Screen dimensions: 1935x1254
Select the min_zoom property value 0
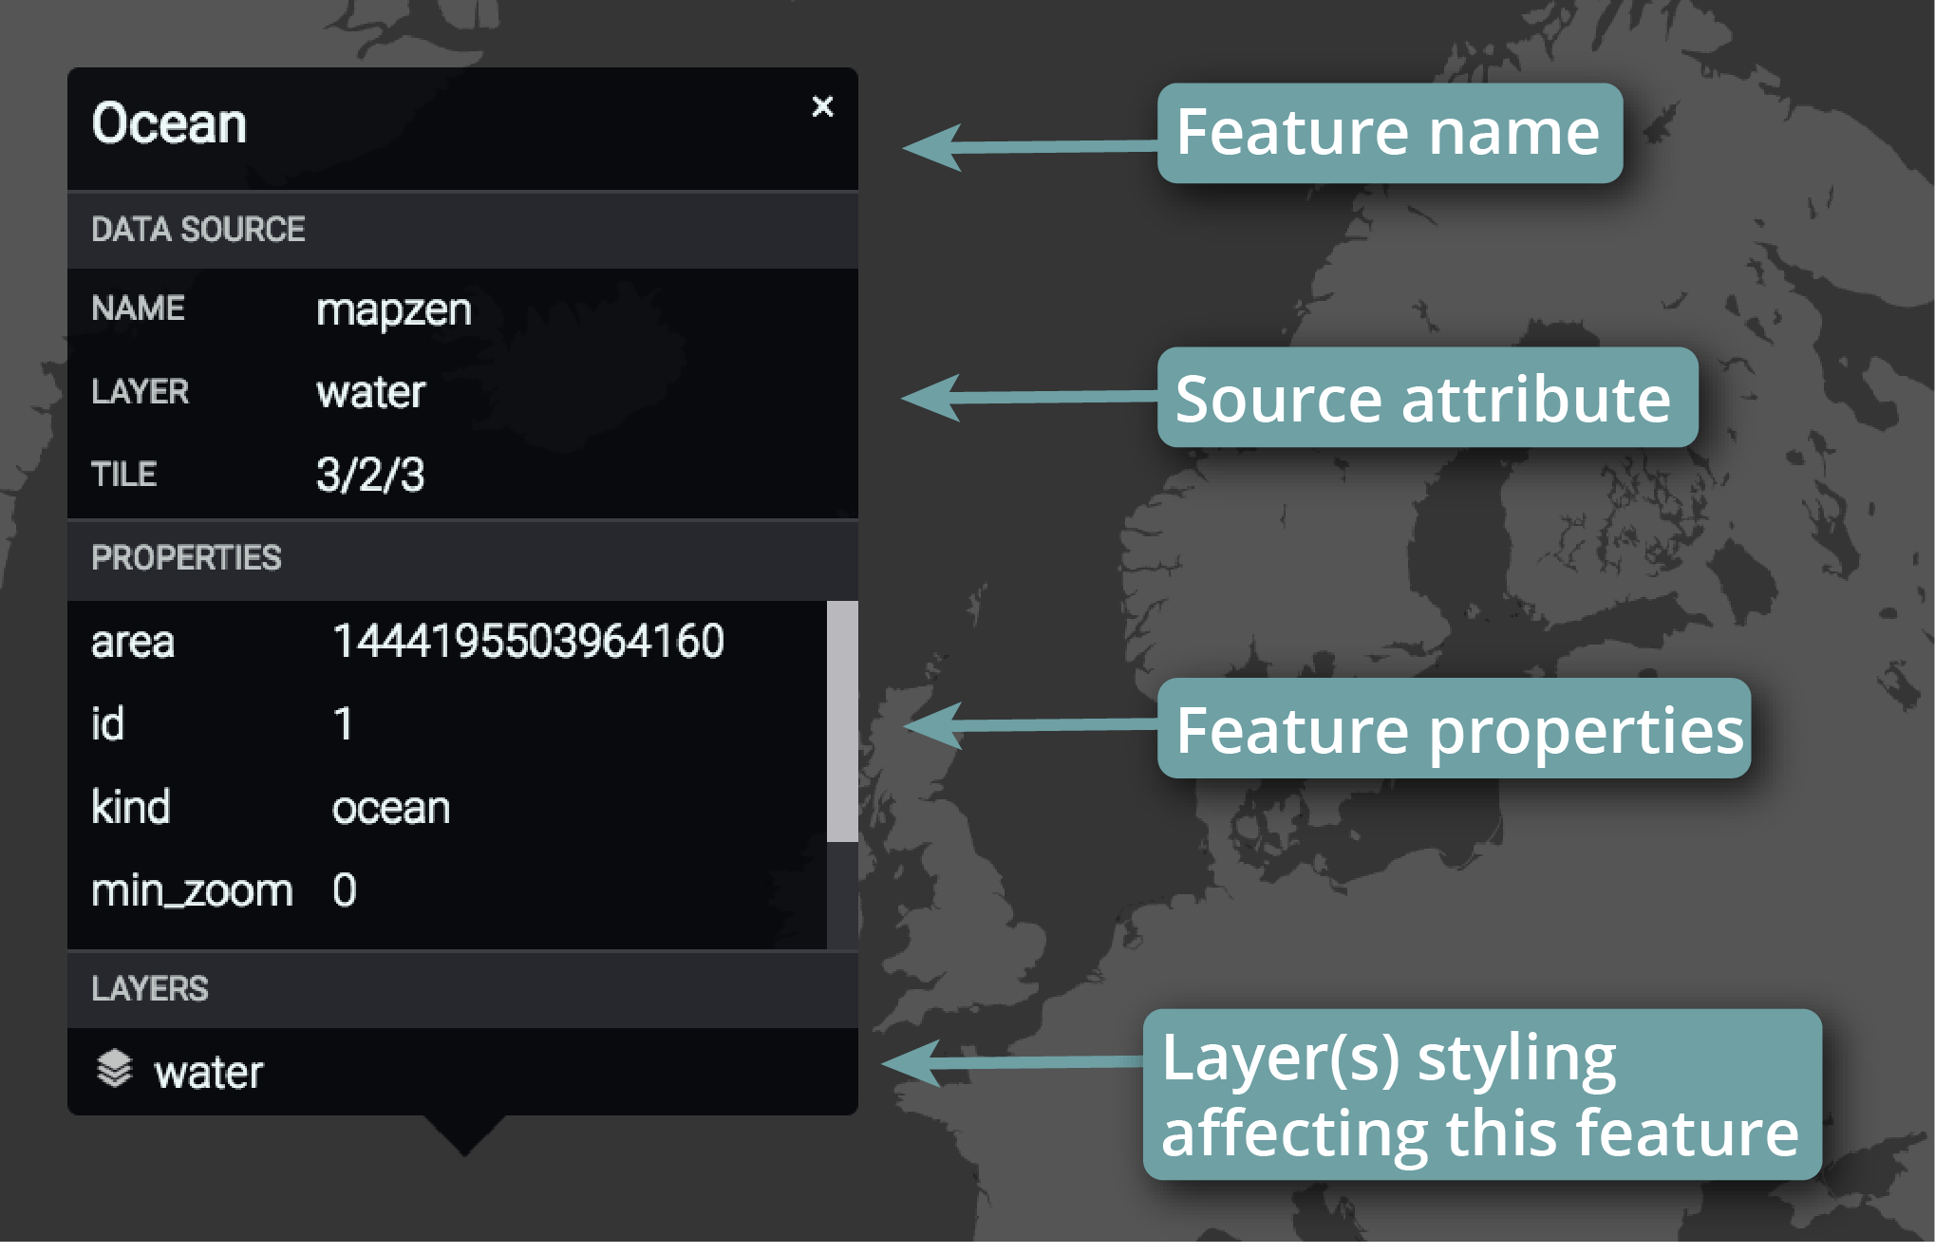point(345,890)
